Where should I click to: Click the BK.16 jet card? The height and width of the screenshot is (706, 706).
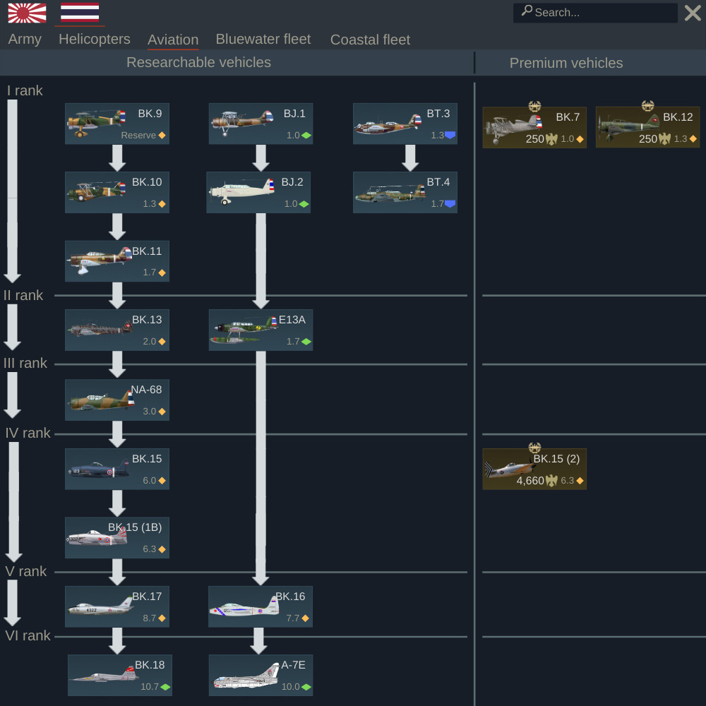[x=261, y=606]
